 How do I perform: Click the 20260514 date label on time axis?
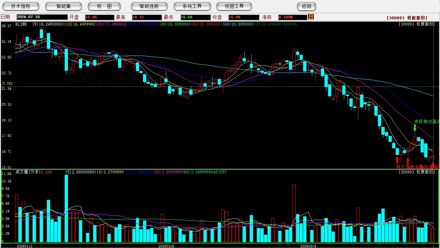pyautogui.click(x=308, y=246)
